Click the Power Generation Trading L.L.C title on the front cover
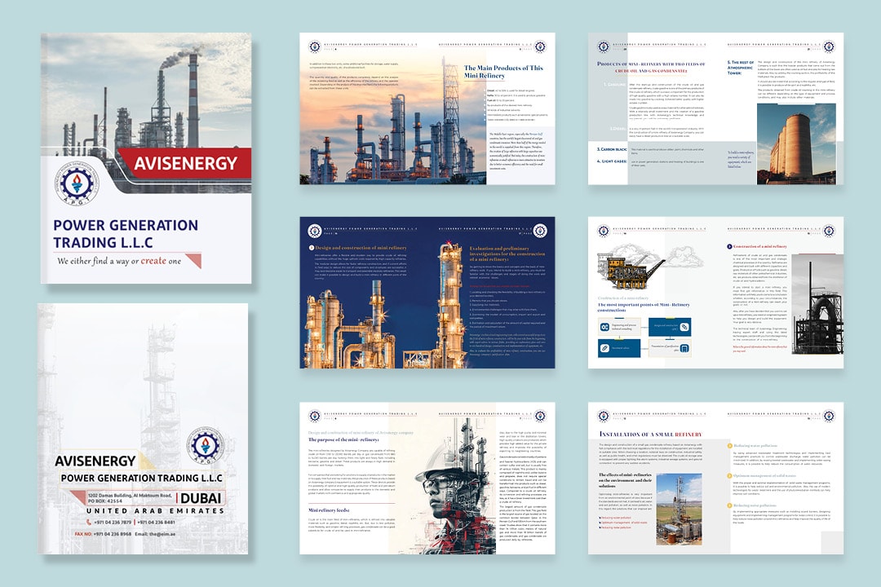 click(x=126, y=234)
